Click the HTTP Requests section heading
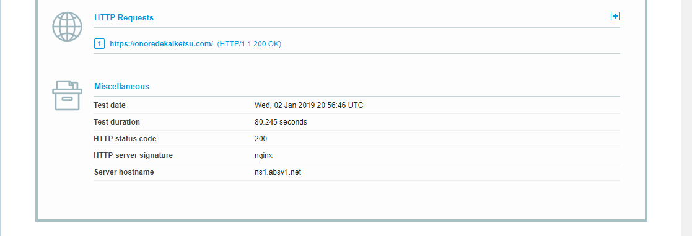Image resolution: width=692 pixels, height=236 pixels. pyautogui.click(x=124, y=17)
